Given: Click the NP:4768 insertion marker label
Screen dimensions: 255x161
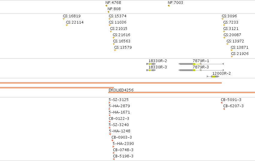Looking at the screenshot, I should pyautogui.click(x=113, y=3).
